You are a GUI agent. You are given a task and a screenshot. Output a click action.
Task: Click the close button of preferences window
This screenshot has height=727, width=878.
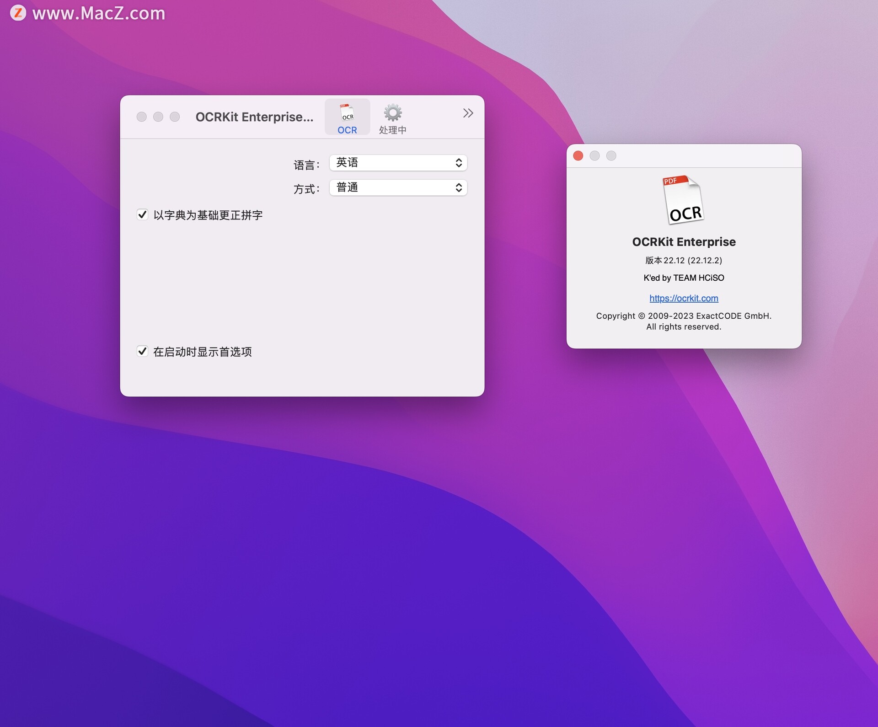pos(142,117)
